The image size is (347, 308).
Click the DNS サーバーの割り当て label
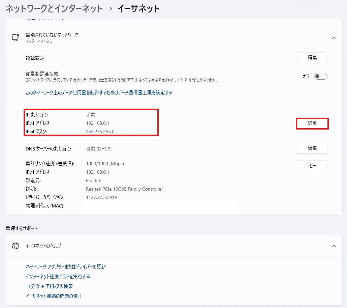(48, 149)
